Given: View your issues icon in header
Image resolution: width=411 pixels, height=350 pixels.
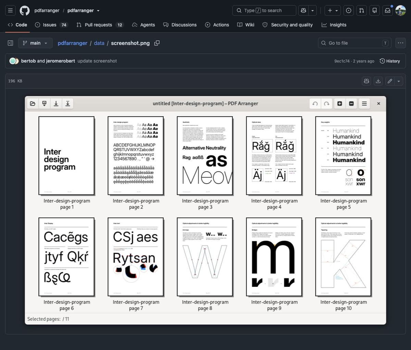Looking at the screenshot, I should (x=348, y=11).
